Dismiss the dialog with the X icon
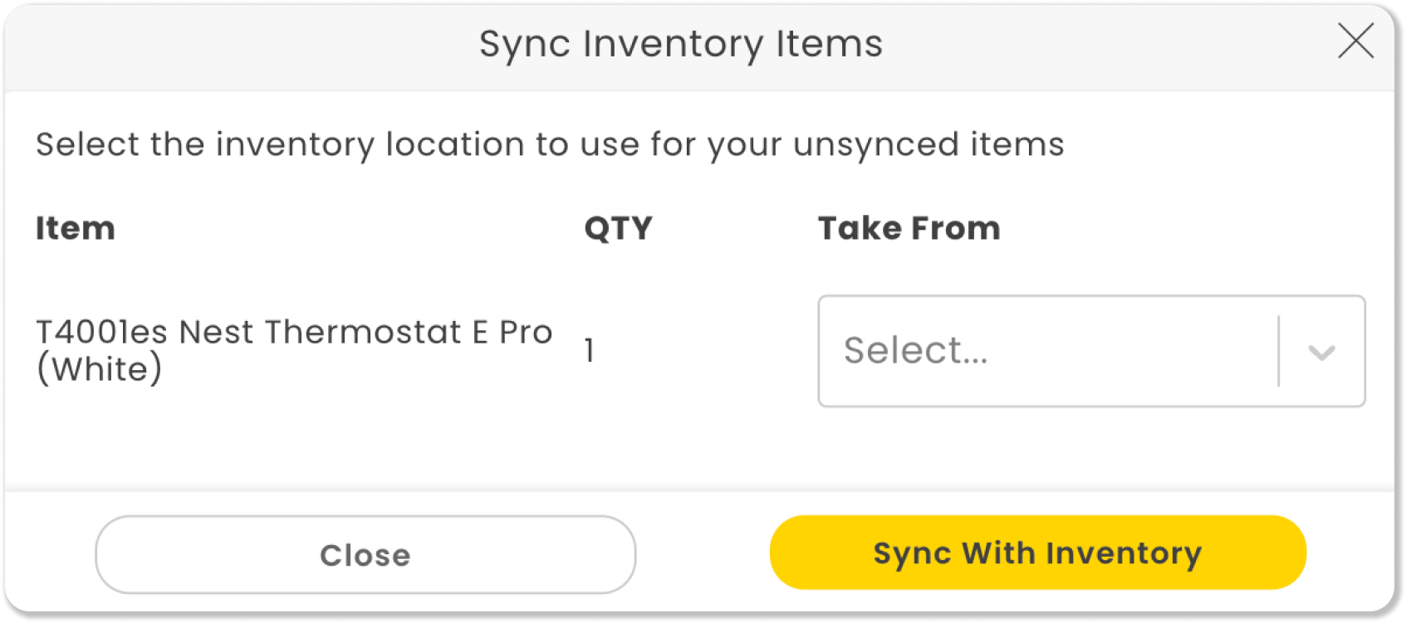Image resolution: width=1406 pixels, height=623 pixels. pyautogui.click(x=1355, y=41)
